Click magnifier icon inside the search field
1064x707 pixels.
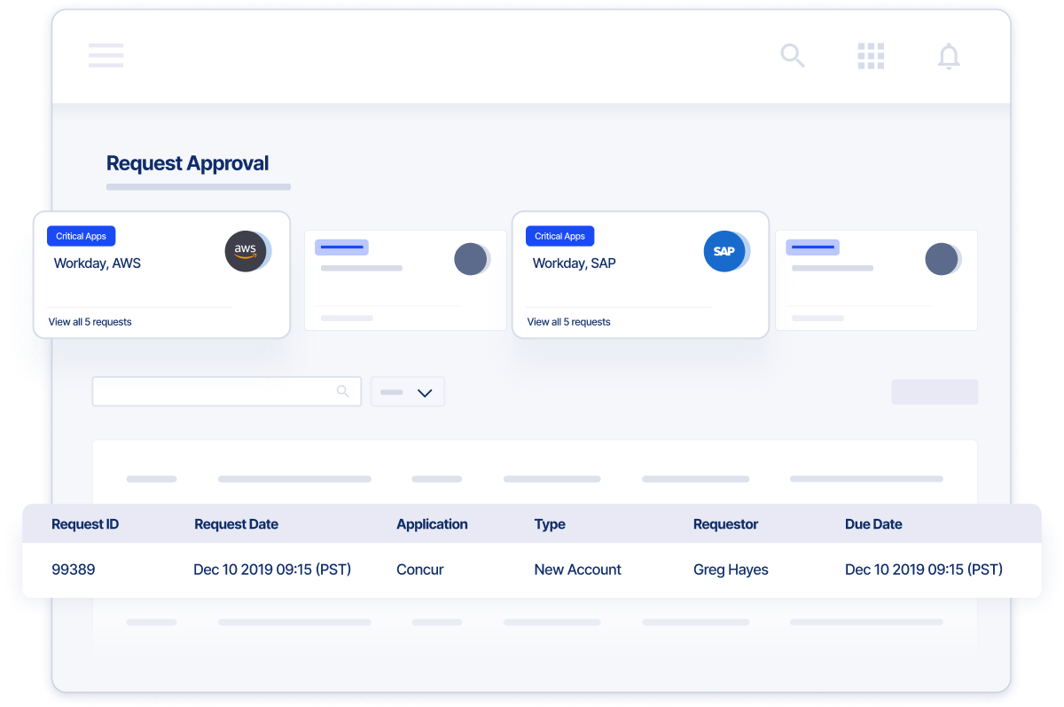pyautogui.click(x=343, y=391)
